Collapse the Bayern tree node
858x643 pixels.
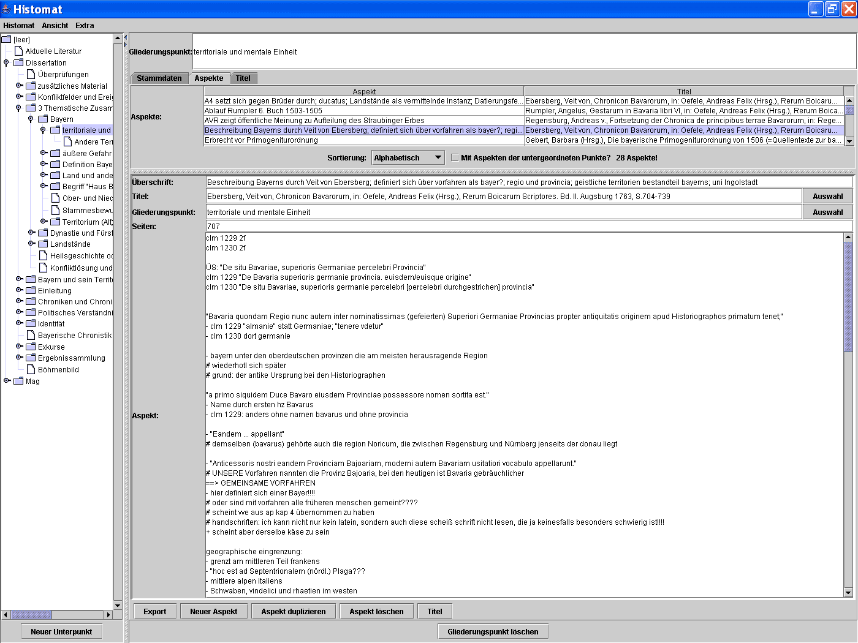point(31,119)
